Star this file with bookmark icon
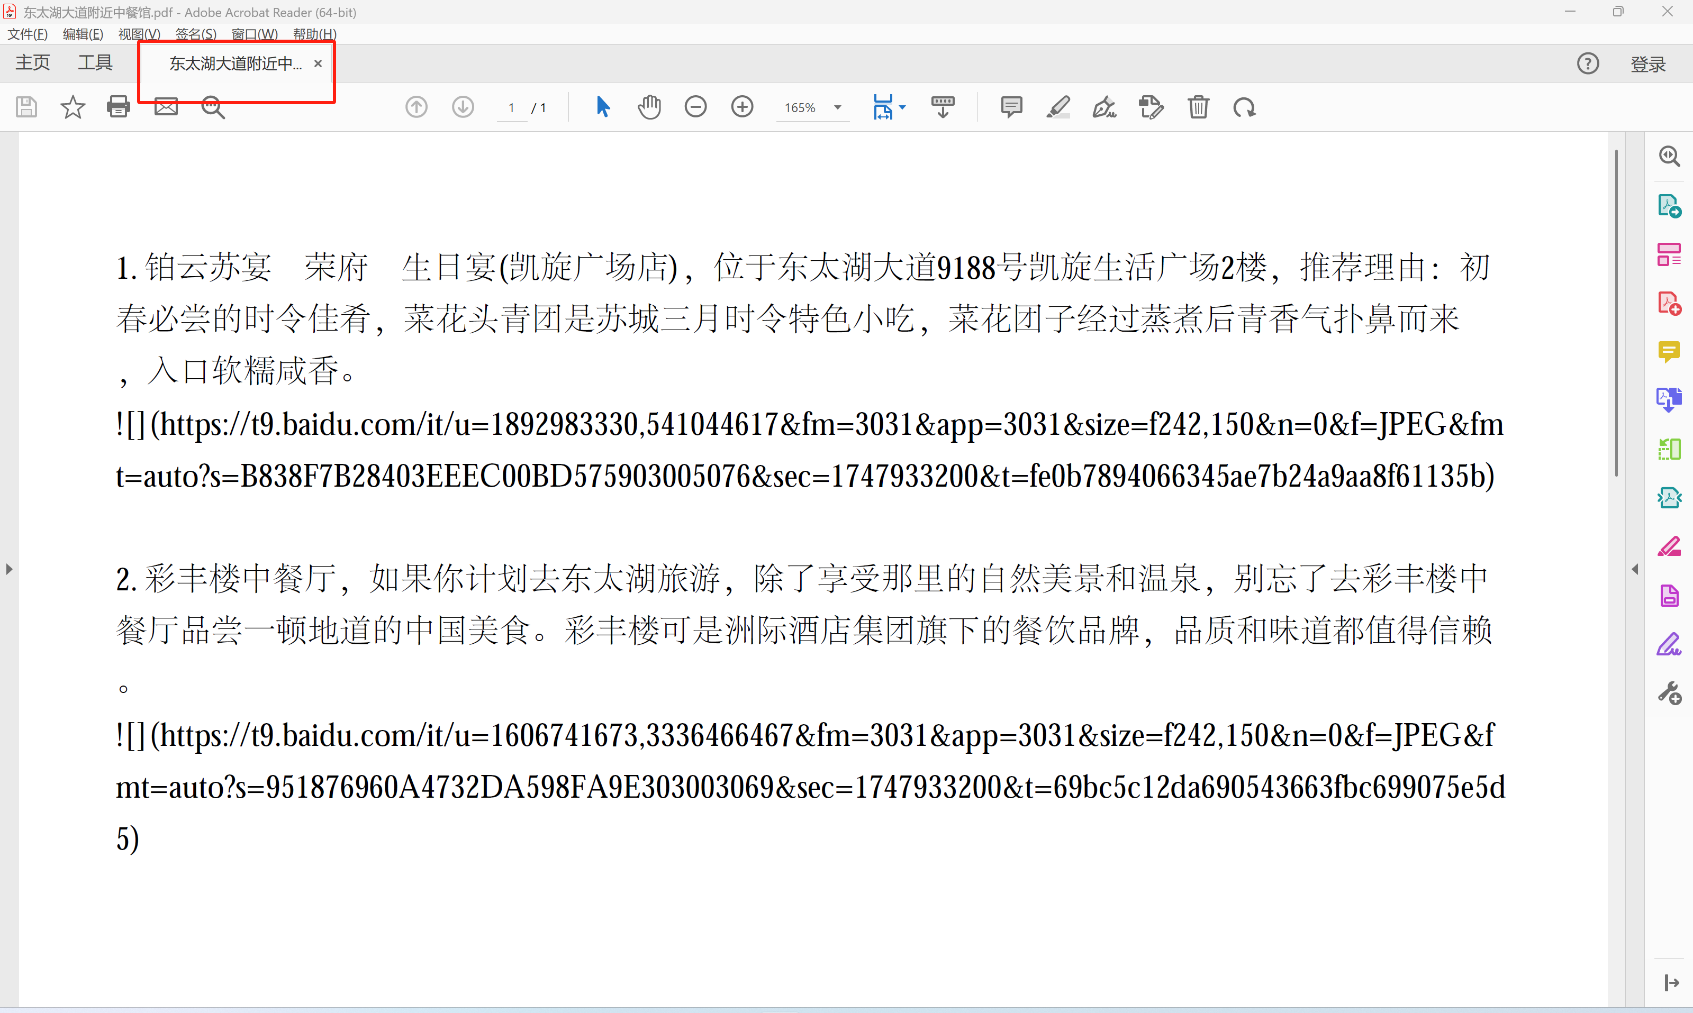The width and height of the screenshot is (1693, 1013). point(73,107)
